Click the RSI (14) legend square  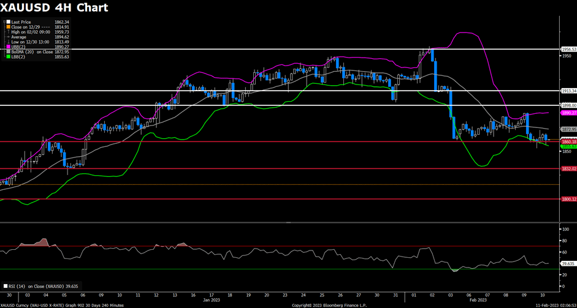[x=6, y=285]
